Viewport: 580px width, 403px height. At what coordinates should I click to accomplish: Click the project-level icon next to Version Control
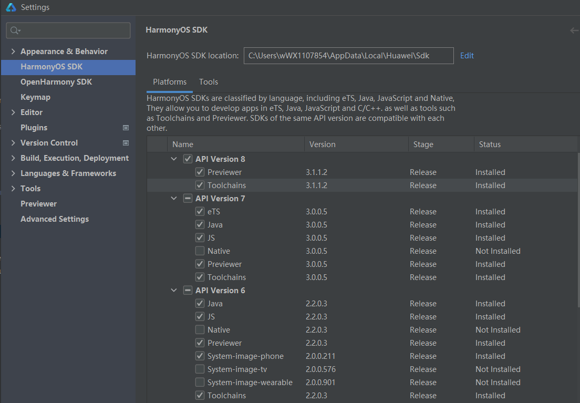coord(126,143)
